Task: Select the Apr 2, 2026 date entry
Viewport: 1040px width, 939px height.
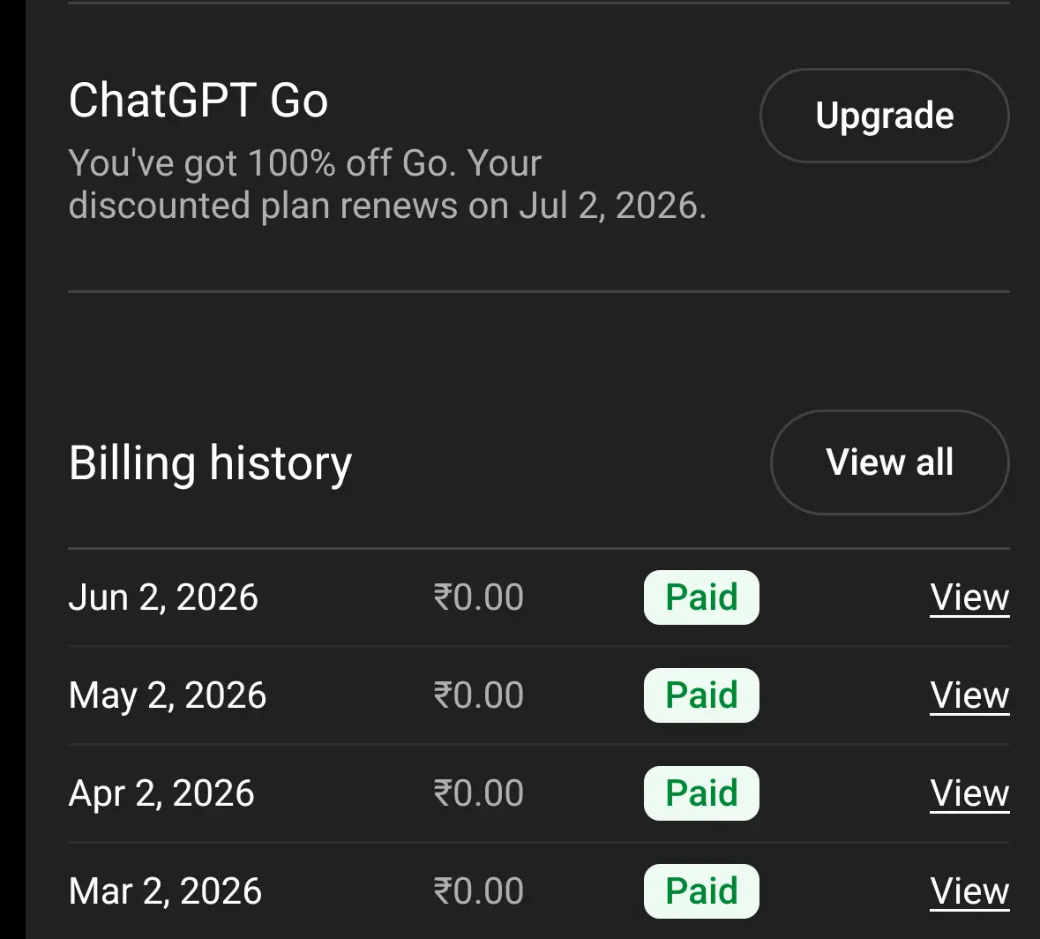Action: [161, 793]
